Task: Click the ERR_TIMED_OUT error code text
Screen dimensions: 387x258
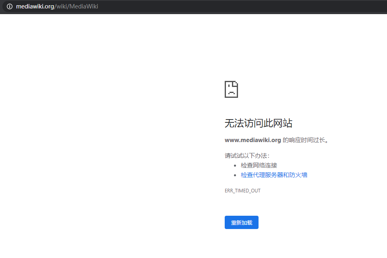Action: [x=242, y=191]
